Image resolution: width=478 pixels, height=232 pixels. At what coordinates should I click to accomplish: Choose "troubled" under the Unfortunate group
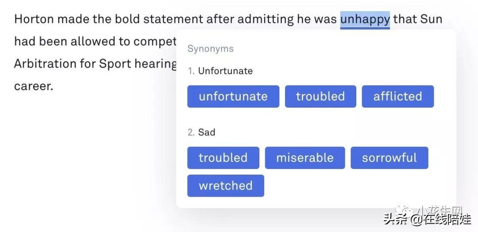coord(320,97)
